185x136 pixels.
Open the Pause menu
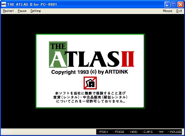(22, 11)
